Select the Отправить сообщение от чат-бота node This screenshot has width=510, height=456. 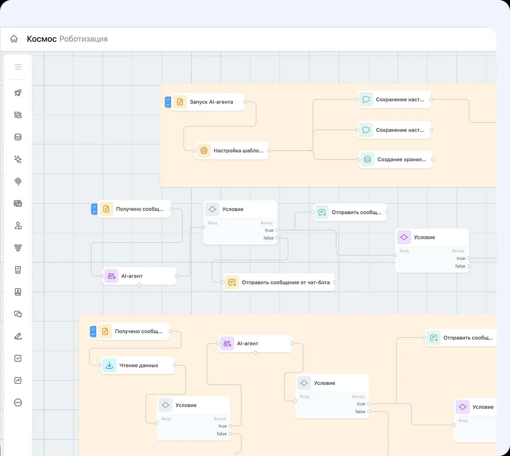[x=279, y=283]
